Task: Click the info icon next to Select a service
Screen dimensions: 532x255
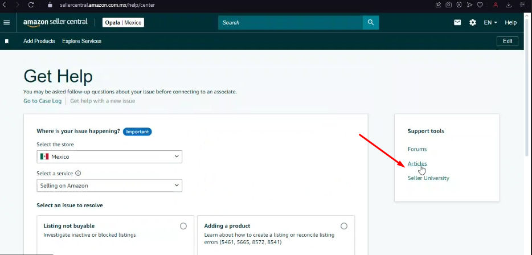Action: [x=78, y=173]
